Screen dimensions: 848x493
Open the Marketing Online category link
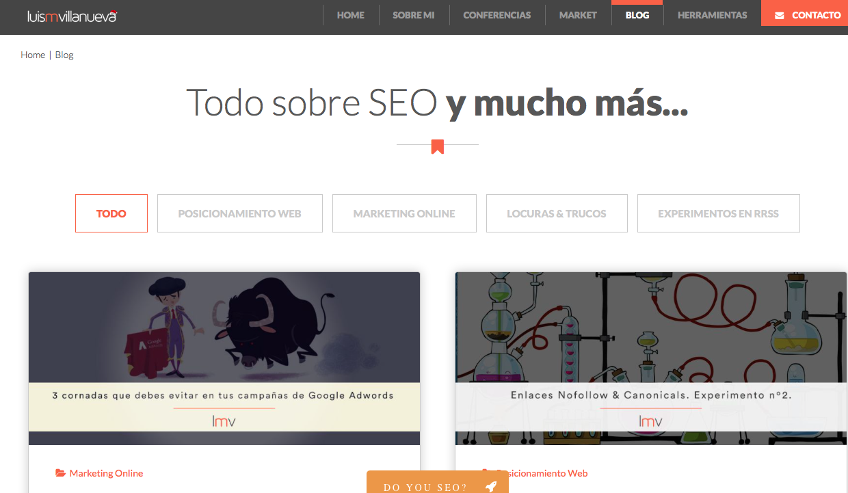106,472
